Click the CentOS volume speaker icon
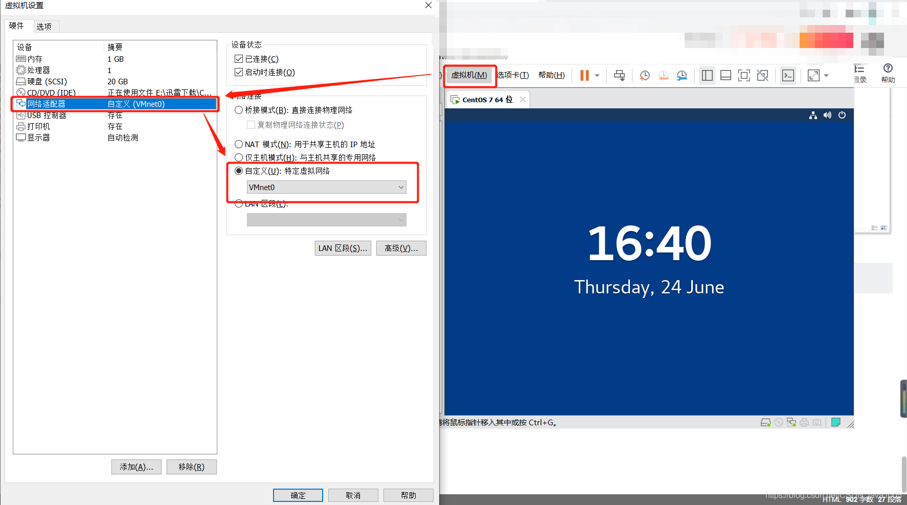 [827, 116]
